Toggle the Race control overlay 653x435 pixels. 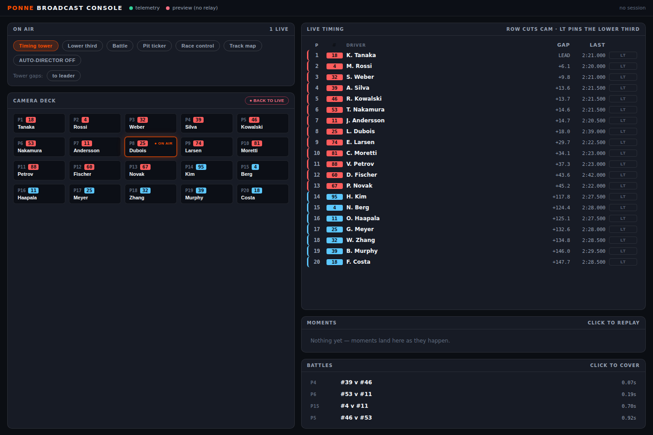[198, 46]
